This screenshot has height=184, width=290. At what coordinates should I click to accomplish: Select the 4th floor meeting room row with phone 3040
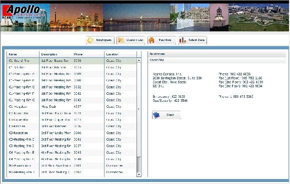point(71,159)
